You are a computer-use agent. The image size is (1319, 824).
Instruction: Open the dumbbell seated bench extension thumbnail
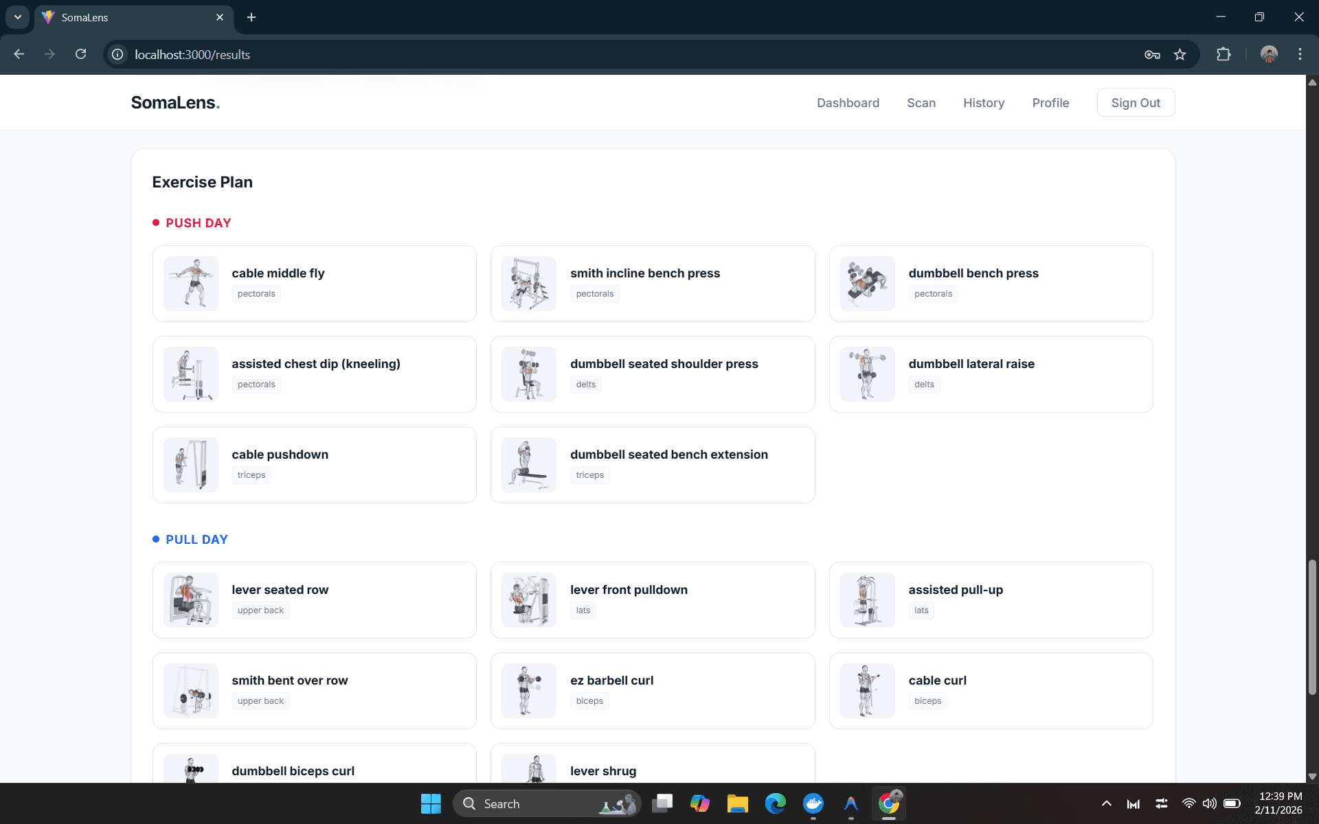coord(529,465)
